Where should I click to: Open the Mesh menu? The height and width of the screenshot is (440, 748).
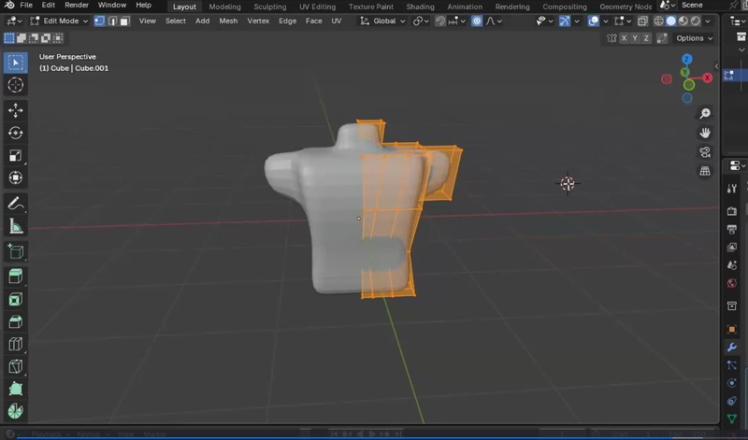(x=228, y=21)
